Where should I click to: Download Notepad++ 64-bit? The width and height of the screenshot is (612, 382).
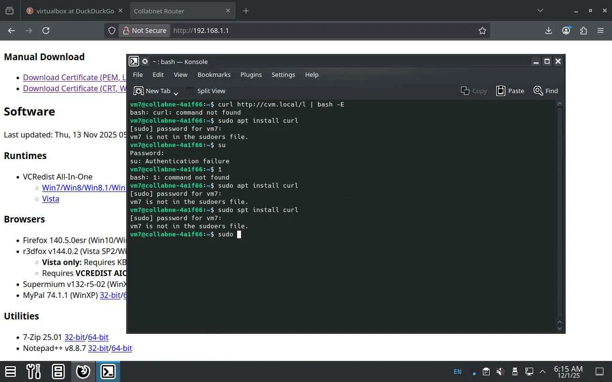[122, 348]
